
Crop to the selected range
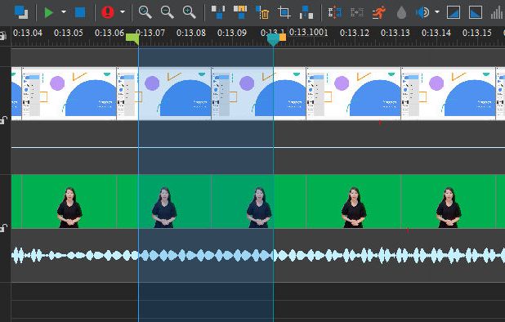(x=284, y=12)
